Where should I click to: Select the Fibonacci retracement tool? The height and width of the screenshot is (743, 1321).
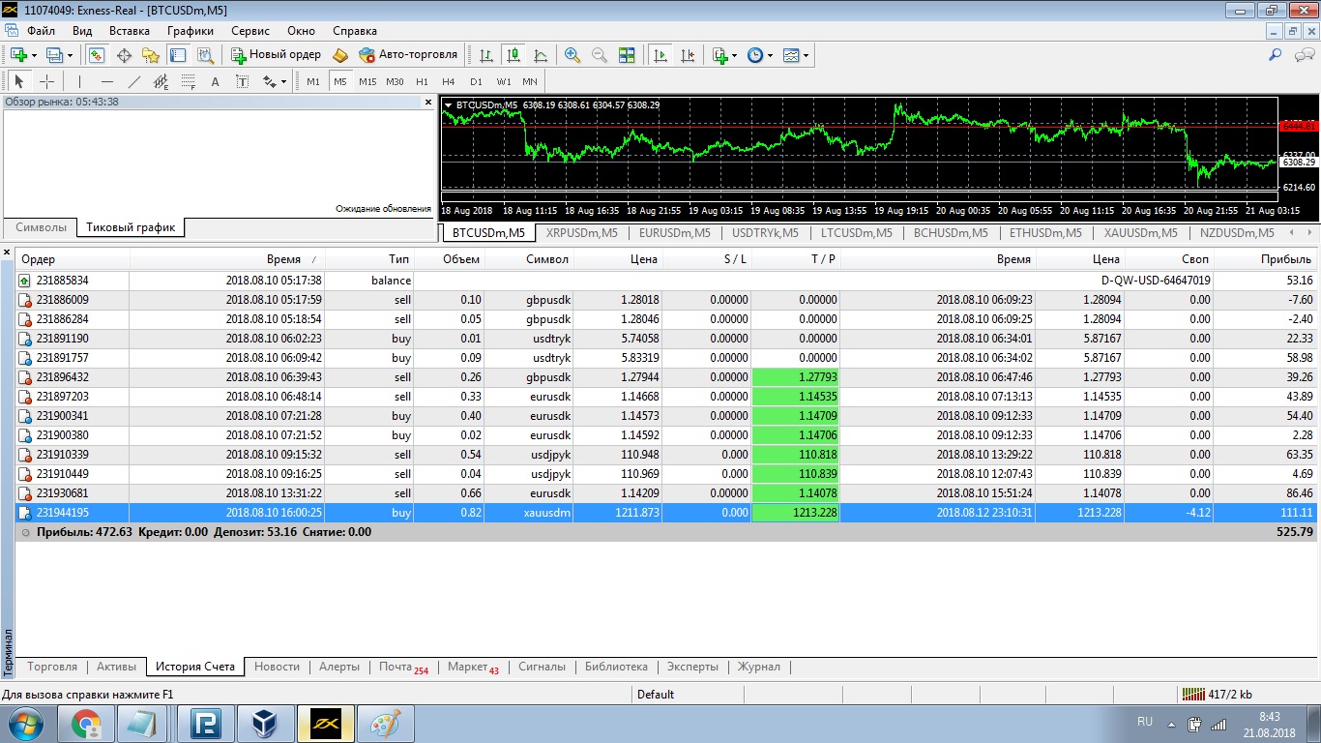[x=189, y=81]
